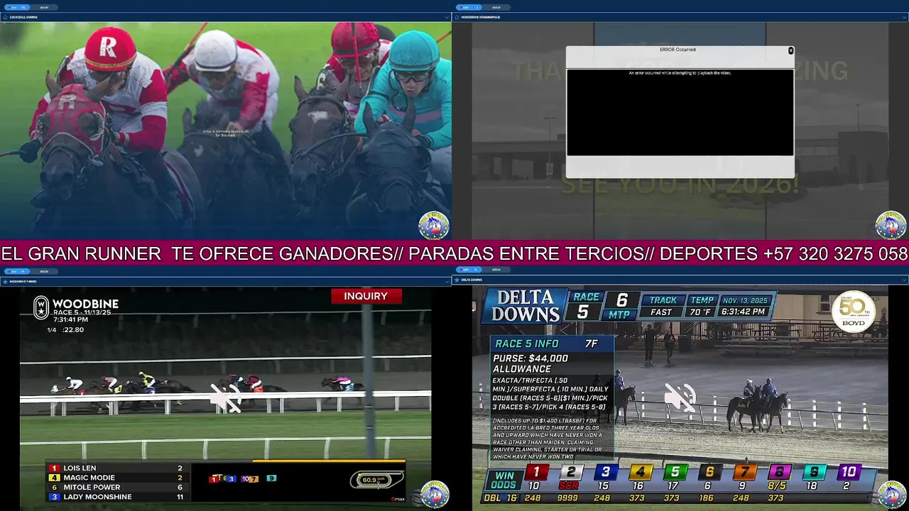Click the 60.9 speed gauge in Woodbine

[376, 480]
